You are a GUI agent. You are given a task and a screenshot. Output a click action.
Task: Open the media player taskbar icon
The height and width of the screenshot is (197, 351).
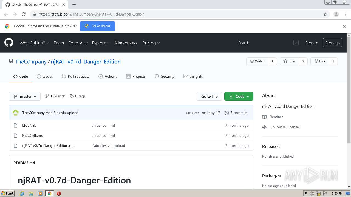(x=40, y=193)
